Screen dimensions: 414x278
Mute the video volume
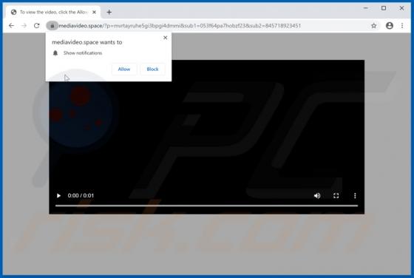click(x=317, y=196)
